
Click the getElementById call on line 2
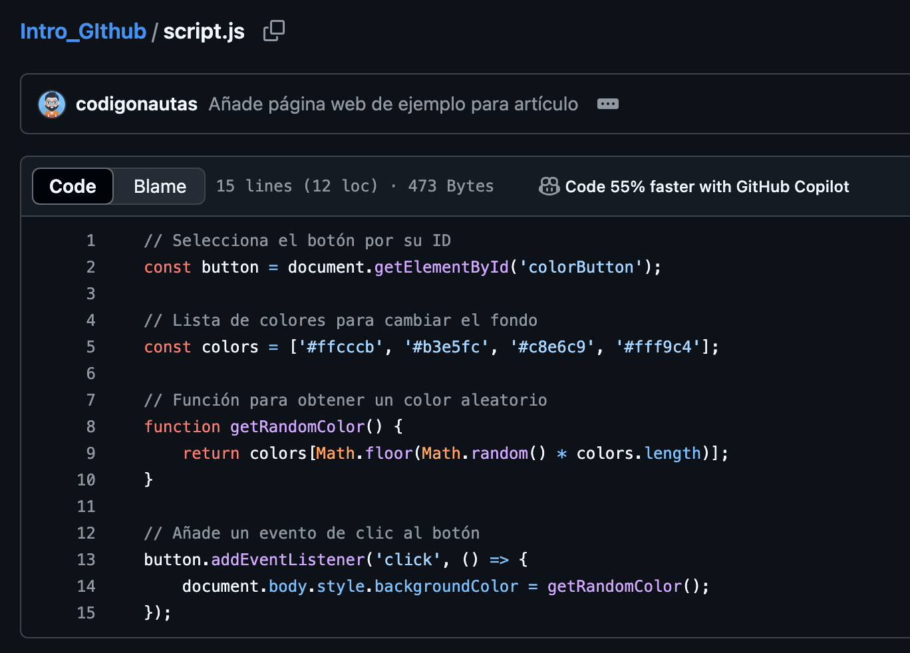coord(441,267)
